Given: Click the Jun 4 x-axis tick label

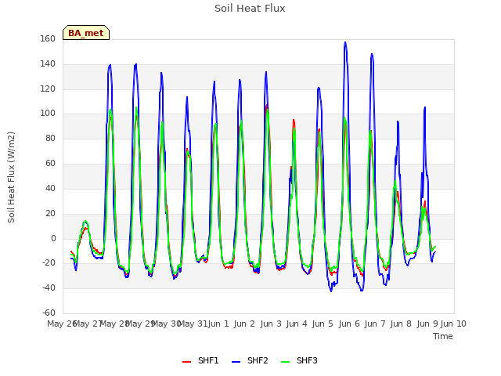Looking at the screenshot, I should pyautogui.click(x=297, y=324).
